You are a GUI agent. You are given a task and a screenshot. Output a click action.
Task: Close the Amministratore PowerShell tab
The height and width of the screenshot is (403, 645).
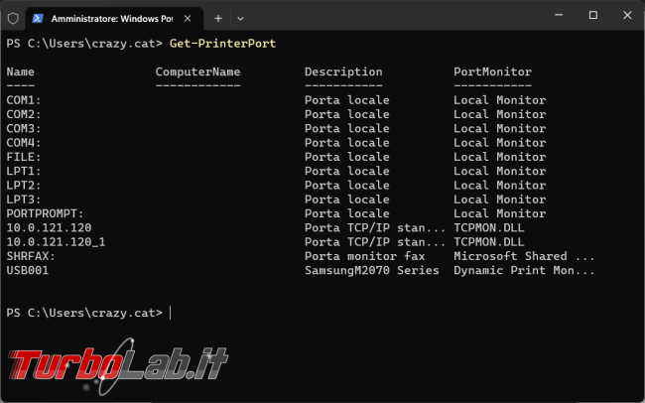(x=188, y=19)
